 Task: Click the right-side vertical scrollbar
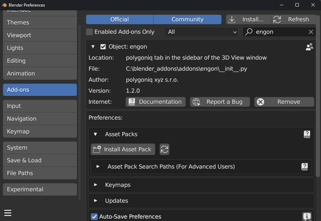pos(318,96)
